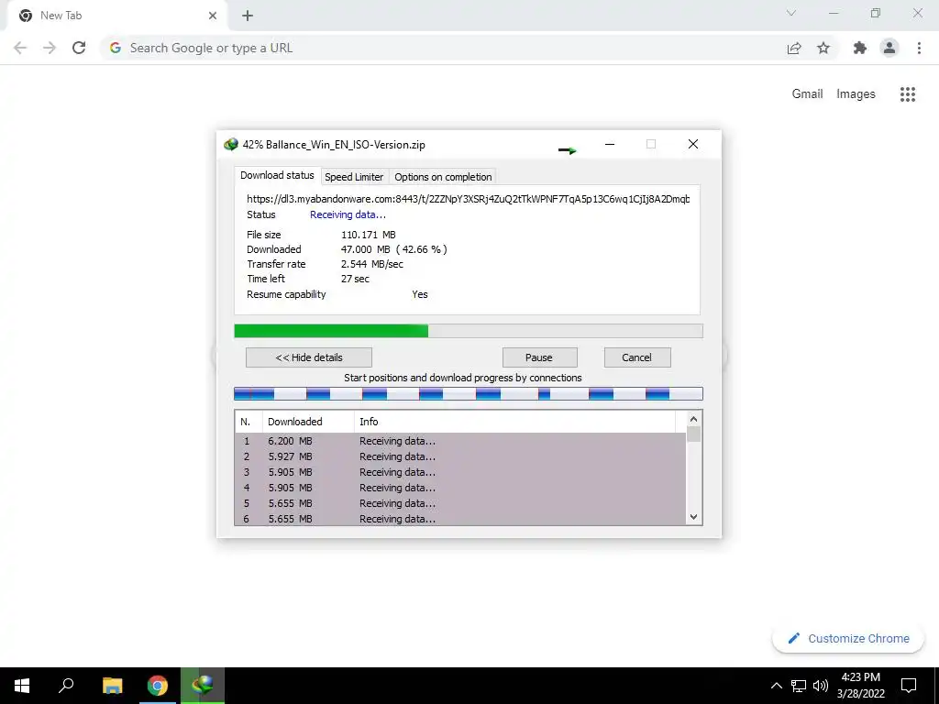Bookmark this tab with the star icon
This screenshot has height=704, width=939.
click(823, 48)
